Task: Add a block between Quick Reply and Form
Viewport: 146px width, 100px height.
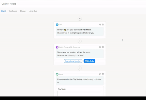Action: point(80,68)
